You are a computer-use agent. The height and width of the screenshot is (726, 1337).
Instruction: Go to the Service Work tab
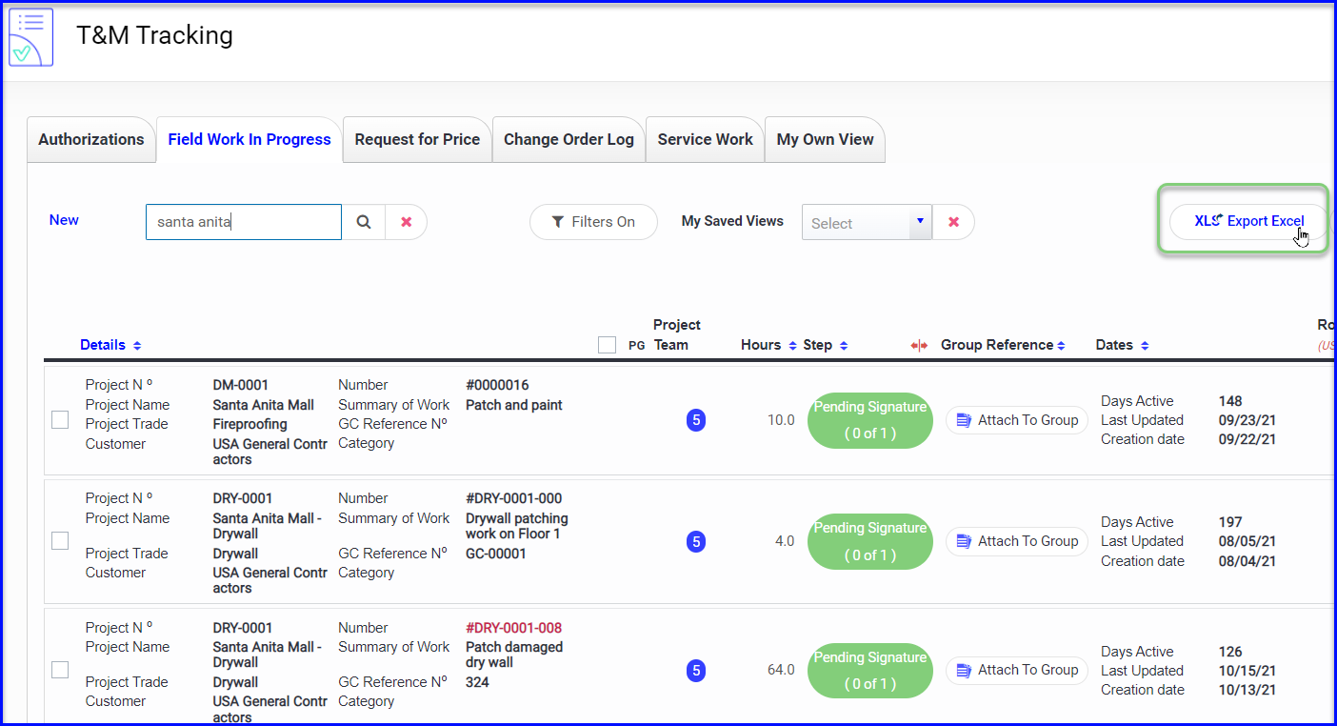705,139
